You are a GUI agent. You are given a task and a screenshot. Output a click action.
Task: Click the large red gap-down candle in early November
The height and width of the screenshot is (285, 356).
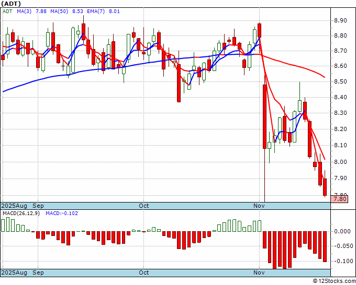click(265, 116)
